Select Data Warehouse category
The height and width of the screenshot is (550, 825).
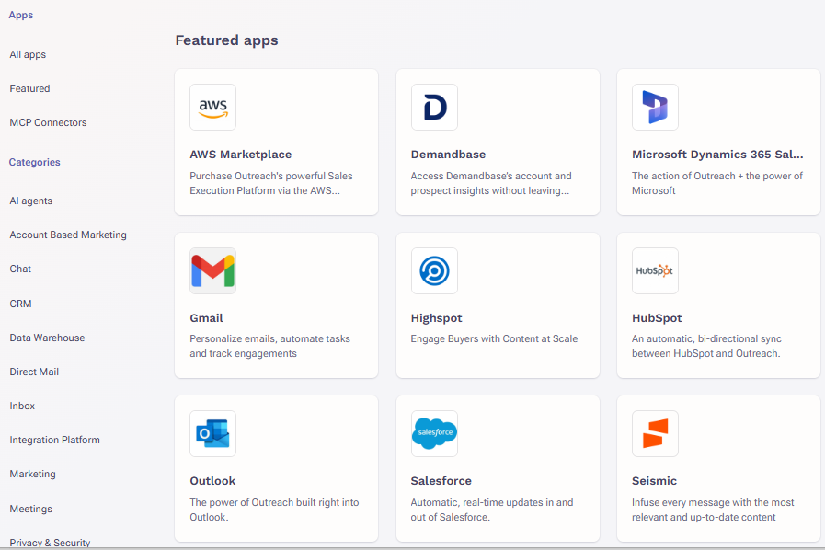pyautogui.click(x=47, y=338)
